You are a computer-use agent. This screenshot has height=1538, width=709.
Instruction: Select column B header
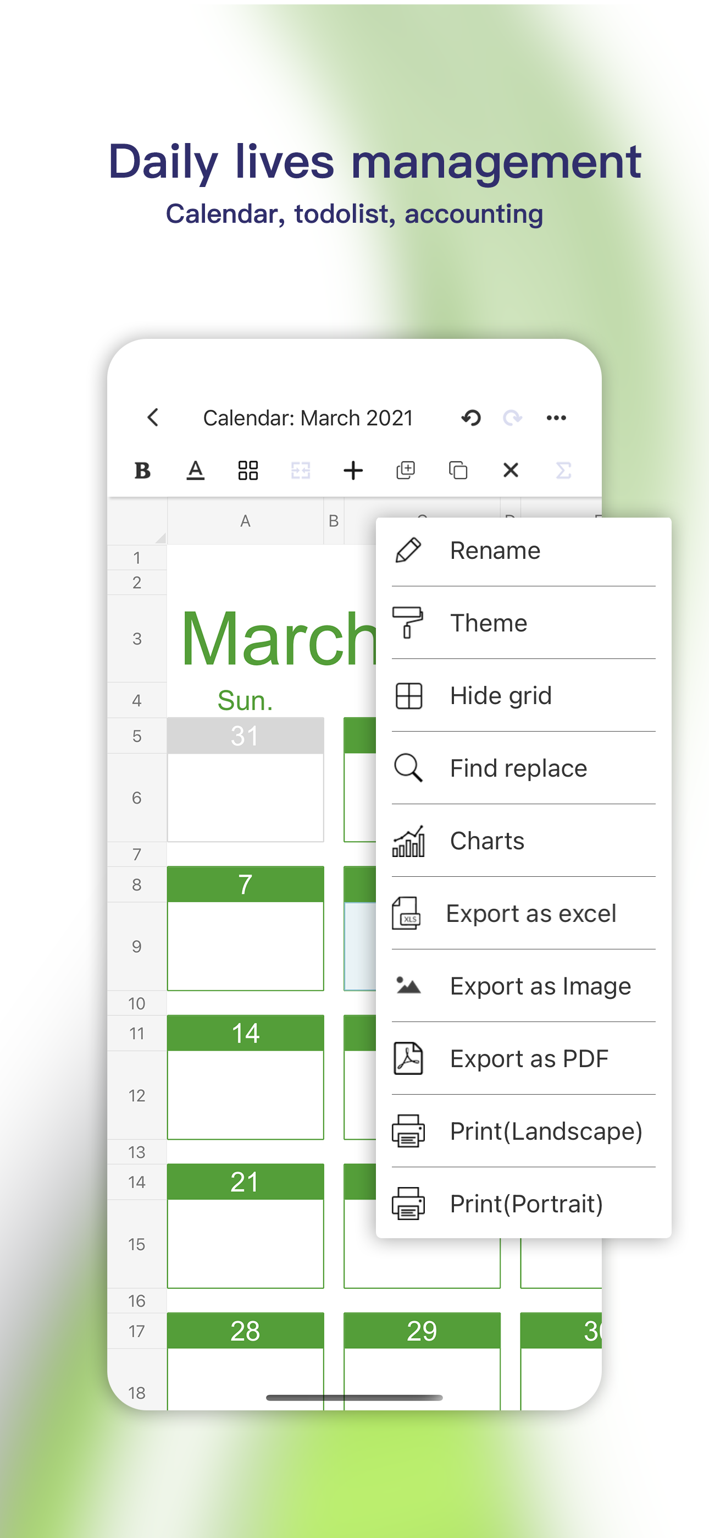pos(334,521)
